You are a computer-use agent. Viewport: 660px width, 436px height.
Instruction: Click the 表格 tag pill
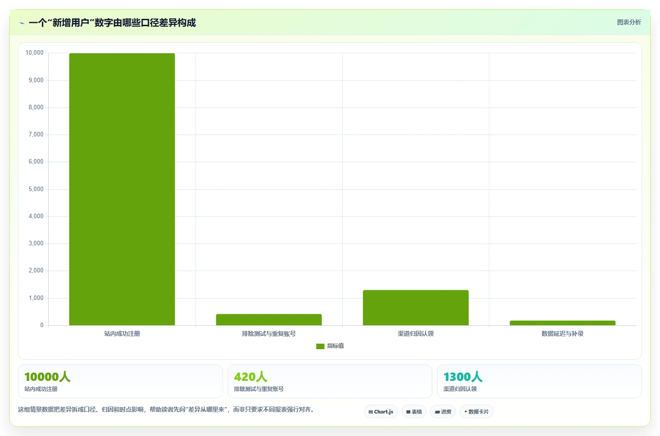click(414, 412)
